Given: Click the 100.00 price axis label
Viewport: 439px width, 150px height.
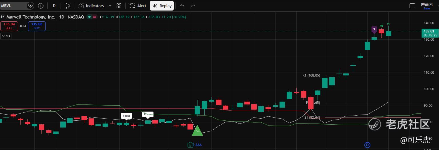Looking at the screenshot, I should (429, 89).
